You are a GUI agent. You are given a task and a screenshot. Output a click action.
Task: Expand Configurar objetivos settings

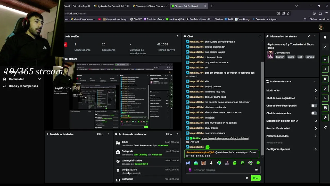coord(316,149)
